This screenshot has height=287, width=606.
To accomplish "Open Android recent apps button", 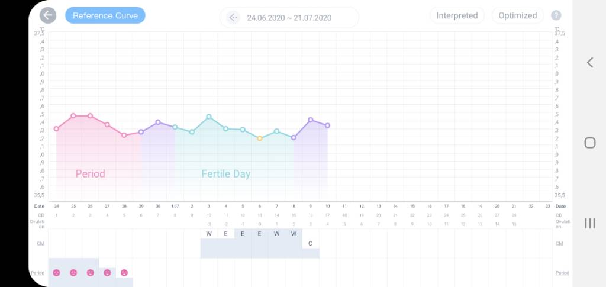I will coord(589,223).
